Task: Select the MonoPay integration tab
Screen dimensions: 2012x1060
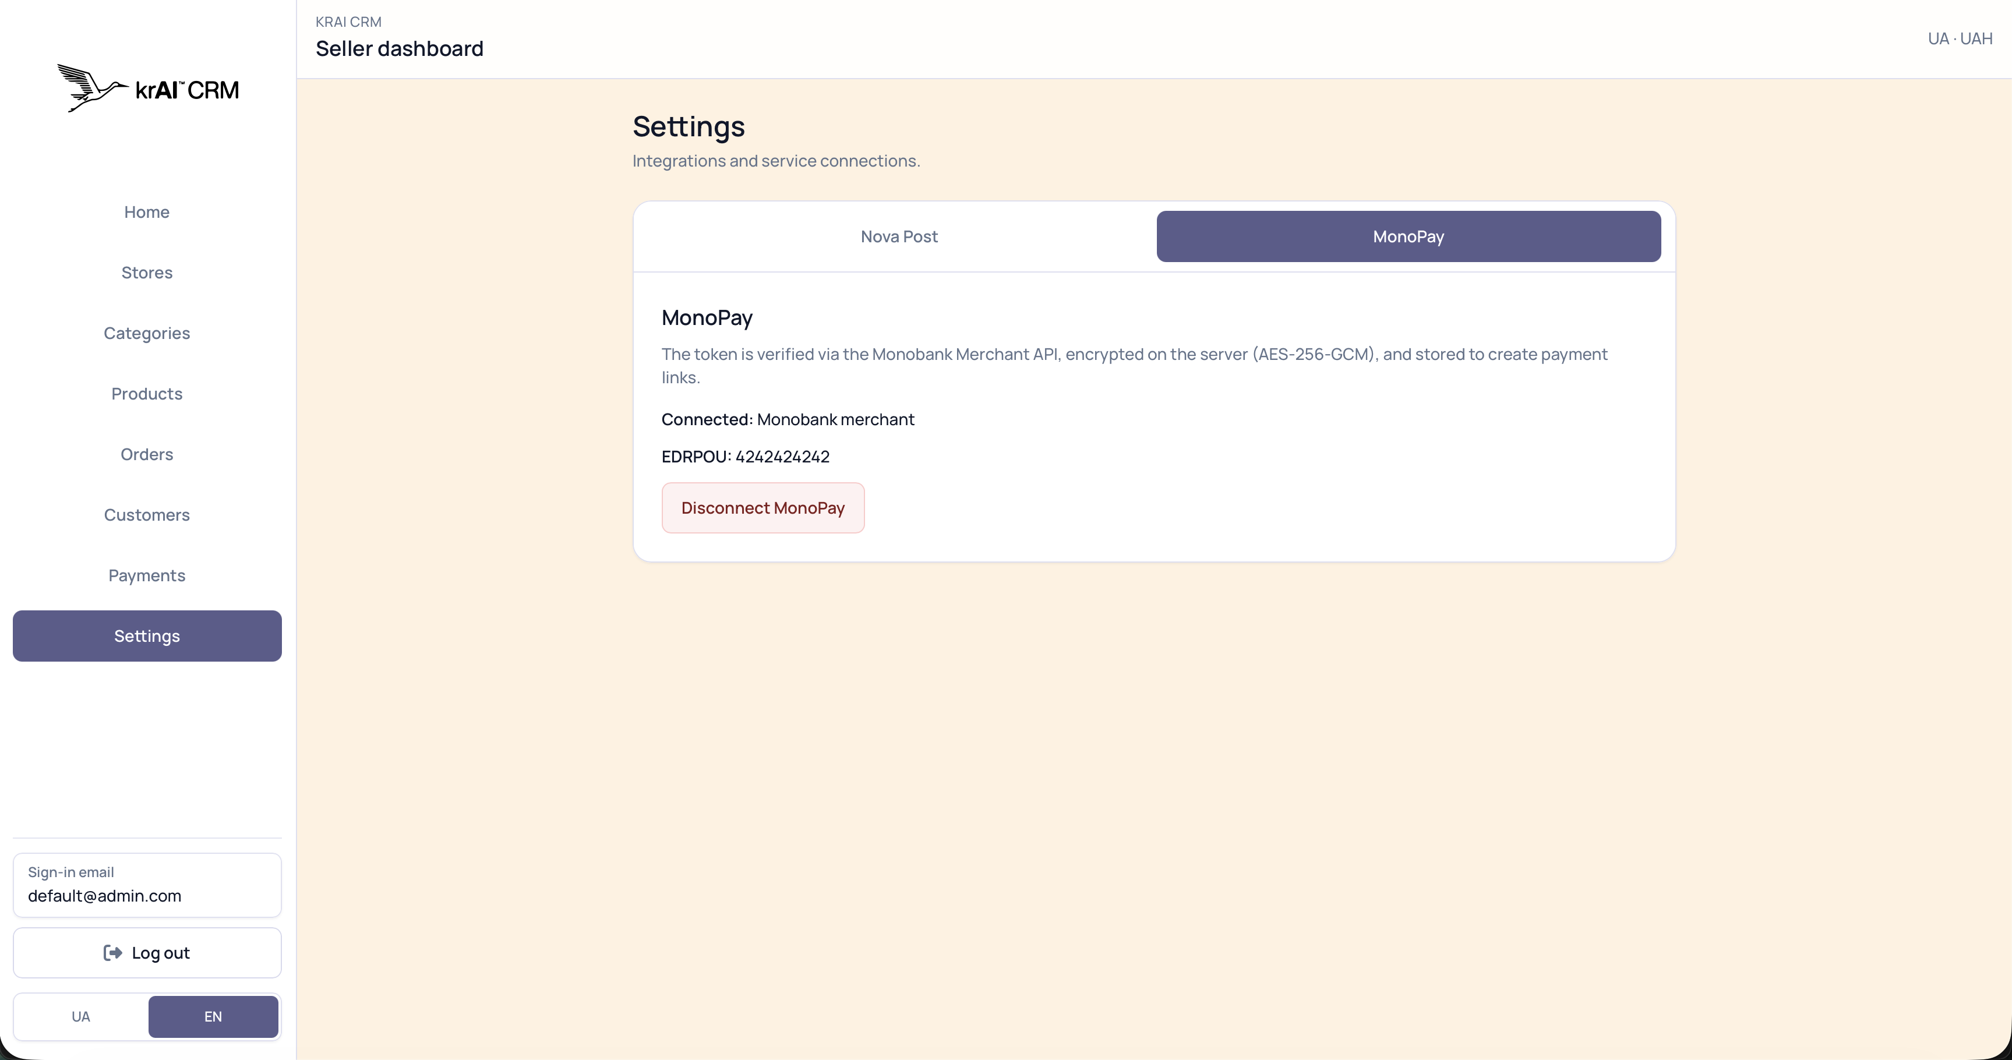Action: click(1409, 236)
